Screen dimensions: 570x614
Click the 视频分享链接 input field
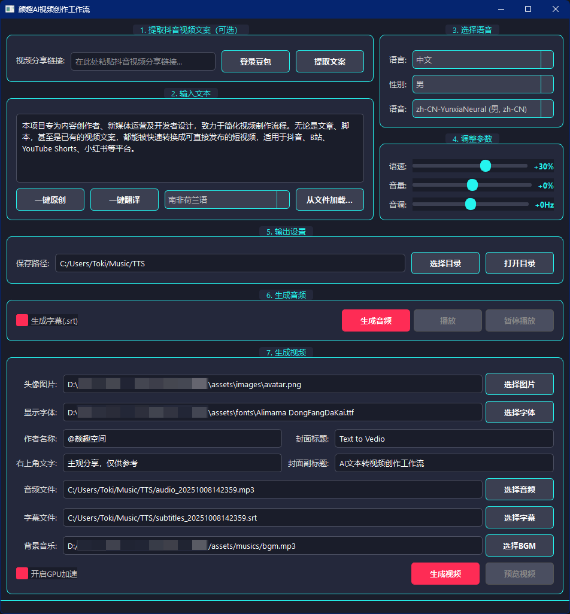143,61
